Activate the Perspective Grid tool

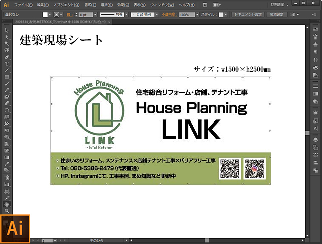click(x=7, y=144)
